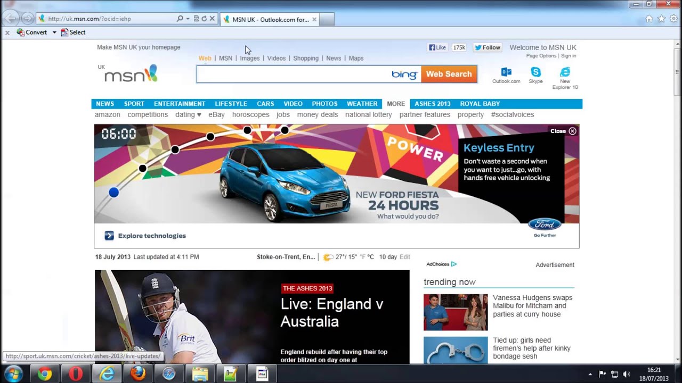Switch temperature units to Fahrenheit
The width and height of the screenshot is (682, 383).
[362, 257]
